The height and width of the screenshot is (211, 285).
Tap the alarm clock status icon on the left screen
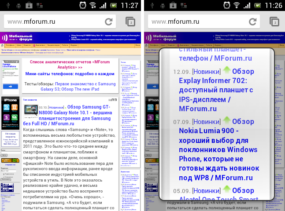click(83, 5)
